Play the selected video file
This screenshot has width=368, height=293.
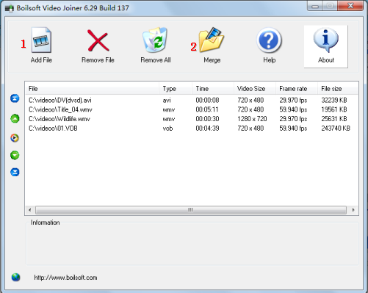(x=15, y=138)
